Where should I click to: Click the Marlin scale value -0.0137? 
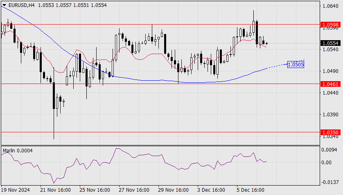329,182
